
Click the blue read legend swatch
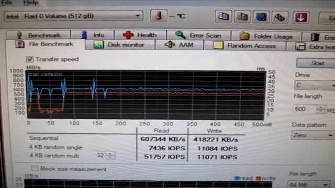point(237,178)
